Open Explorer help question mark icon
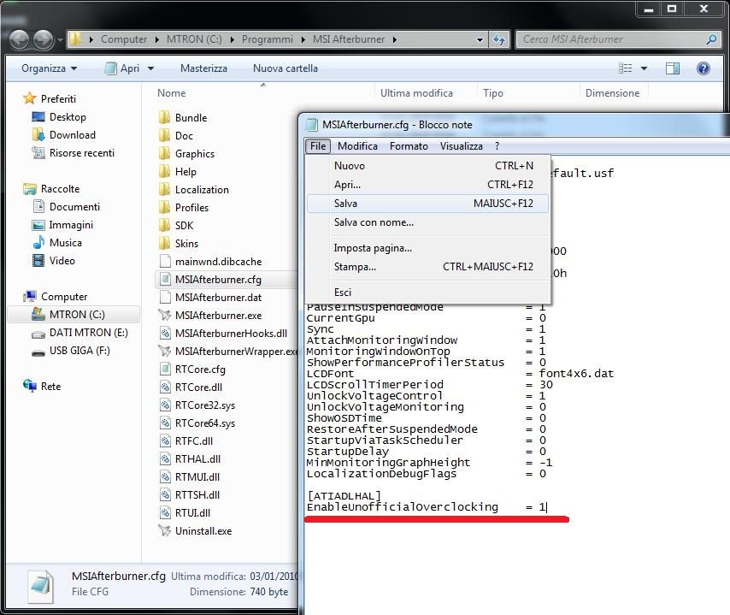Image resolution: width=730 pixels, height=615 pixels. 703,68
